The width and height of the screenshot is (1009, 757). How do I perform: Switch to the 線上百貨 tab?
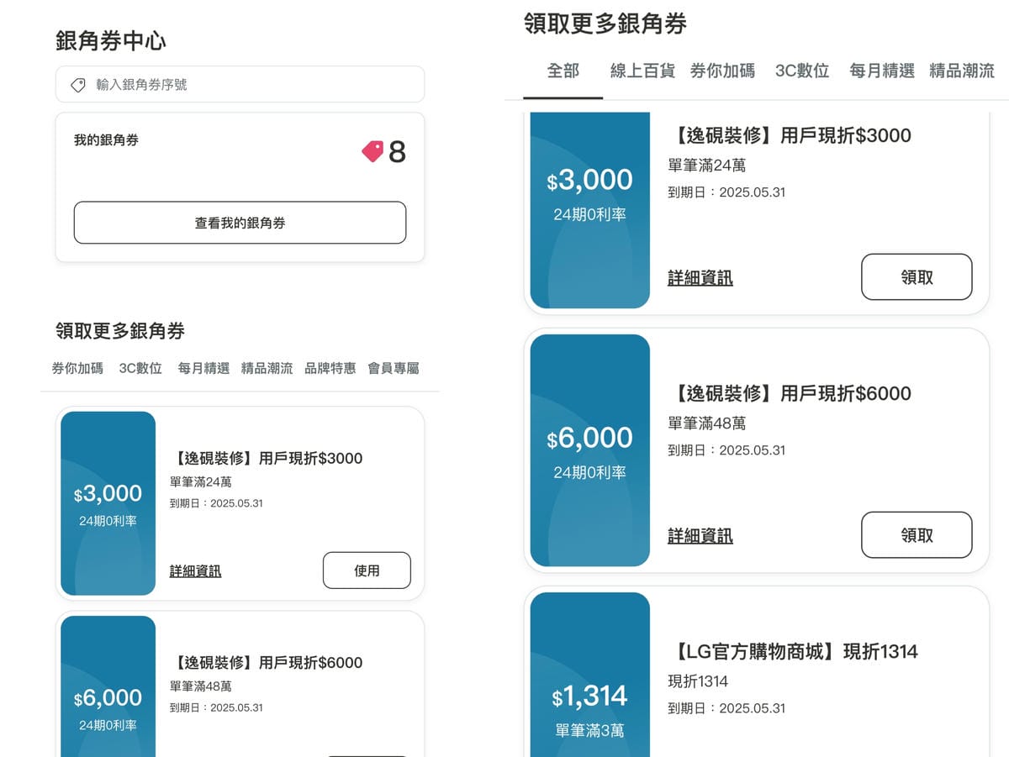pos(642,71)
